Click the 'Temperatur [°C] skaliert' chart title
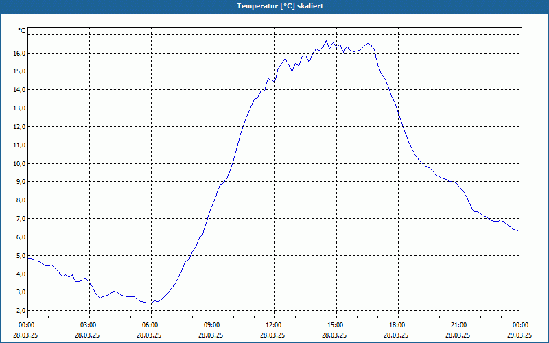The width and height of the screenshot is (549, 343). pyautogui.click(x=280, y=6)
